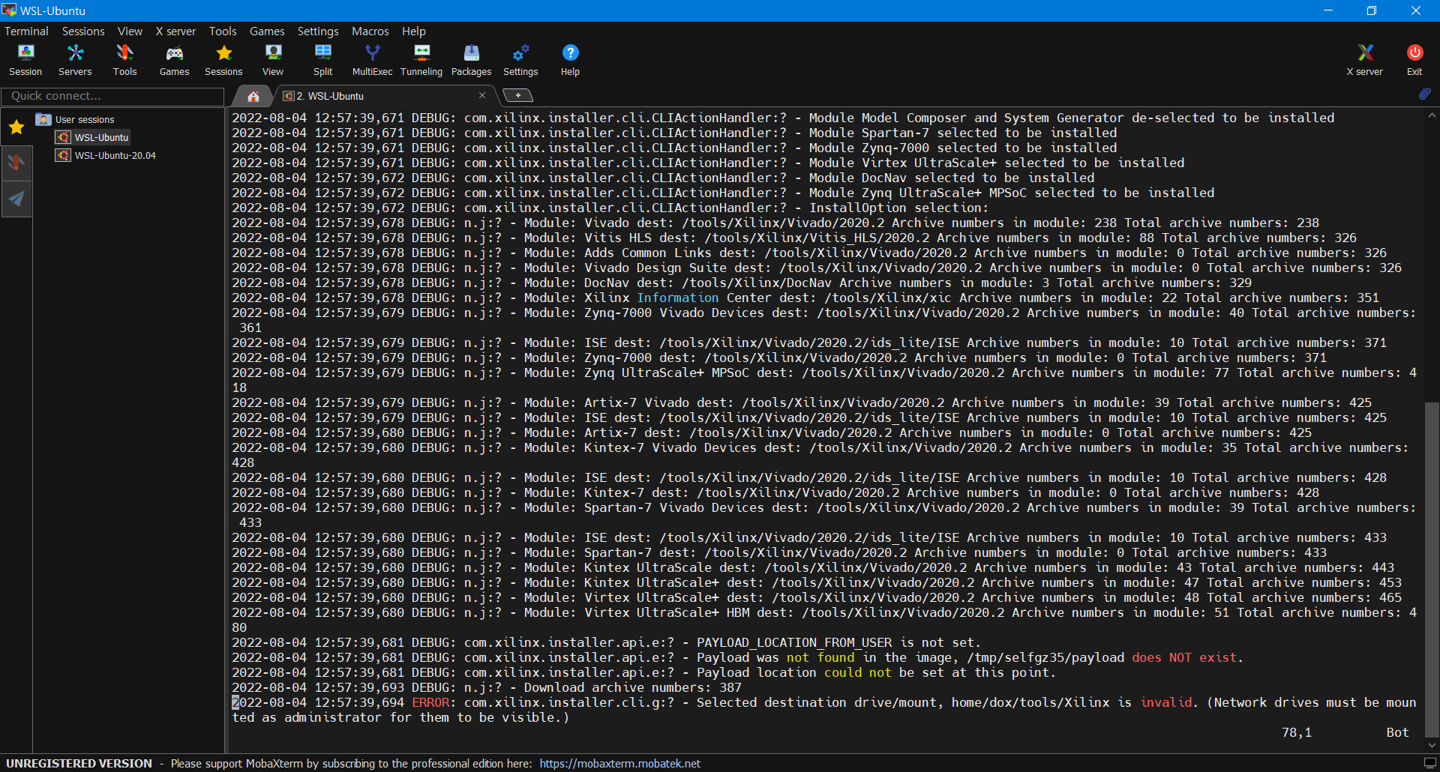
Task: Open the mobaxterm.mobatek.net link
Action: [619, 763]
